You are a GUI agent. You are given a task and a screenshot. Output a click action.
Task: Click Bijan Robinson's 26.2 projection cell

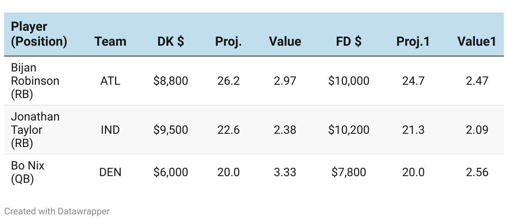point(228,81)
